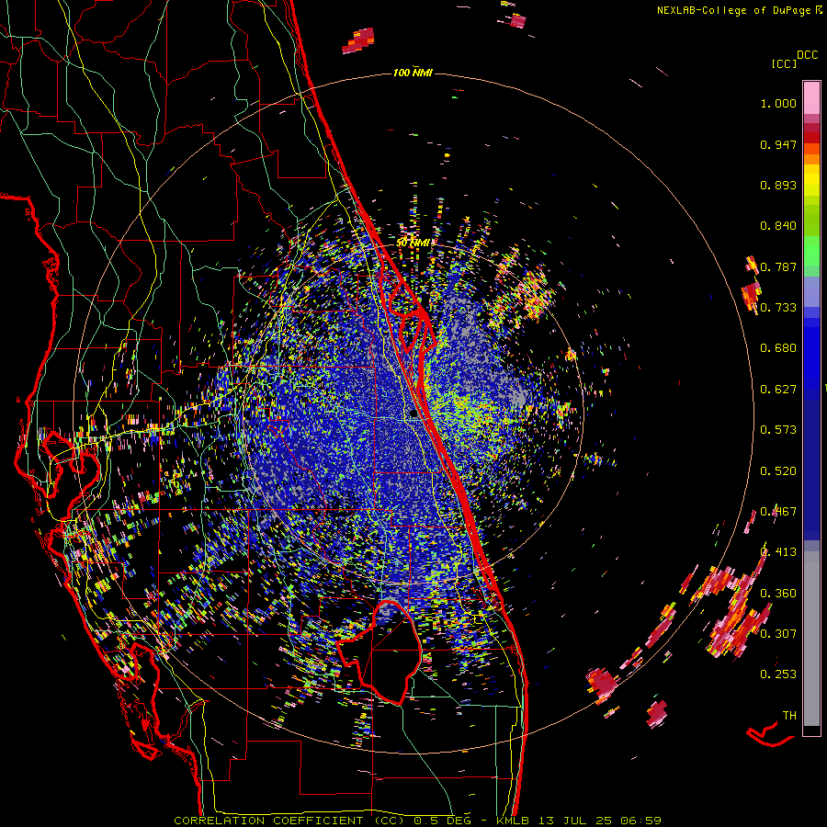Click the NEXLAB-College of DuPage credit text
This screenshot has width=827, height=827.
[734, 10]
